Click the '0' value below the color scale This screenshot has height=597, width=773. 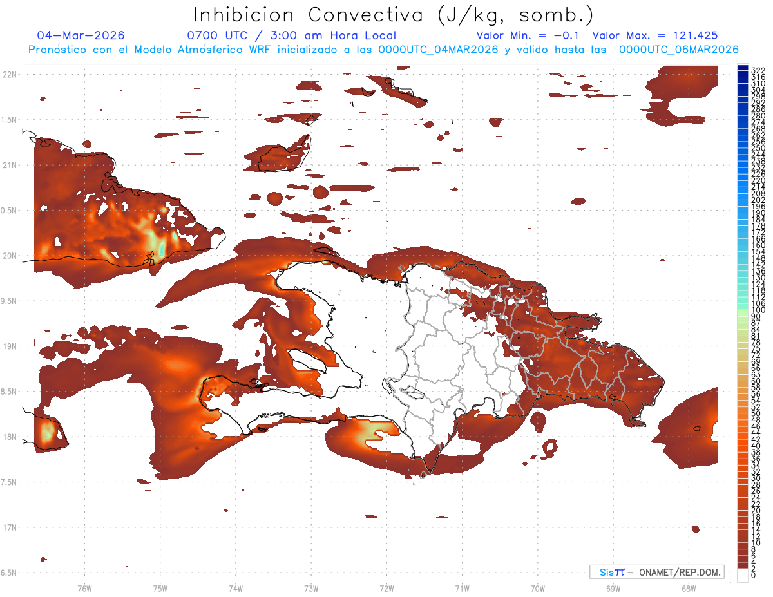(x=754, y=574)
